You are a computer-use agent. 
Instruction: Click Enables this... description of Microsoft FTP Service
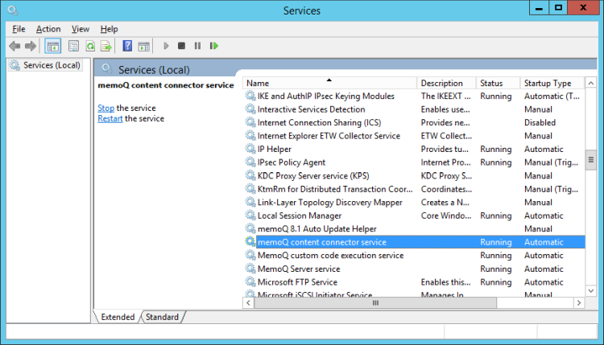pos(445,282)
